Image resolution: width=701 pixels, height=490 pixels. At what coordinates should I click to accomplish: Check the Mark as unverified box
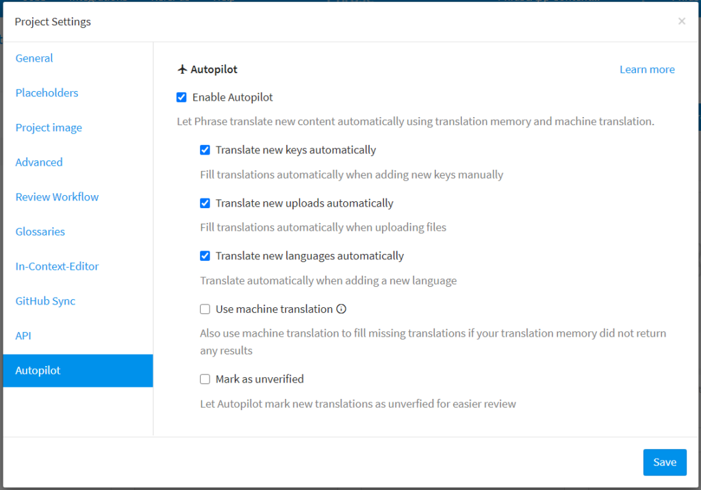[205, 379]
